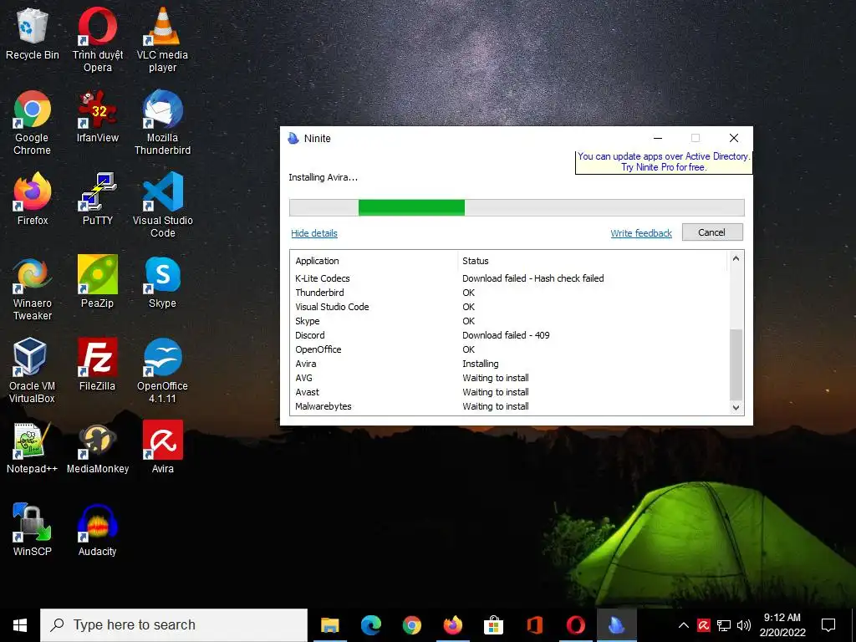
Task: Select the FileZilla desktop shortcut
Action: [98, 364]
